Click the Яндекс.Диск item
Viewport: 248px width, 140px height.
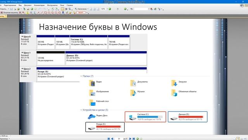pos(98,117)
